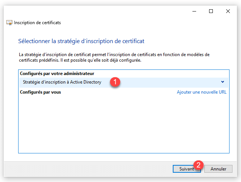Screen dimensions: 241x182
Task: Click the policy description paragraph text
Action: (x=114, y=57)
